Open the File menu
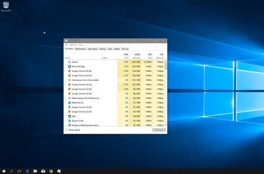The image size is (264, 174). [x=66, y=45]
